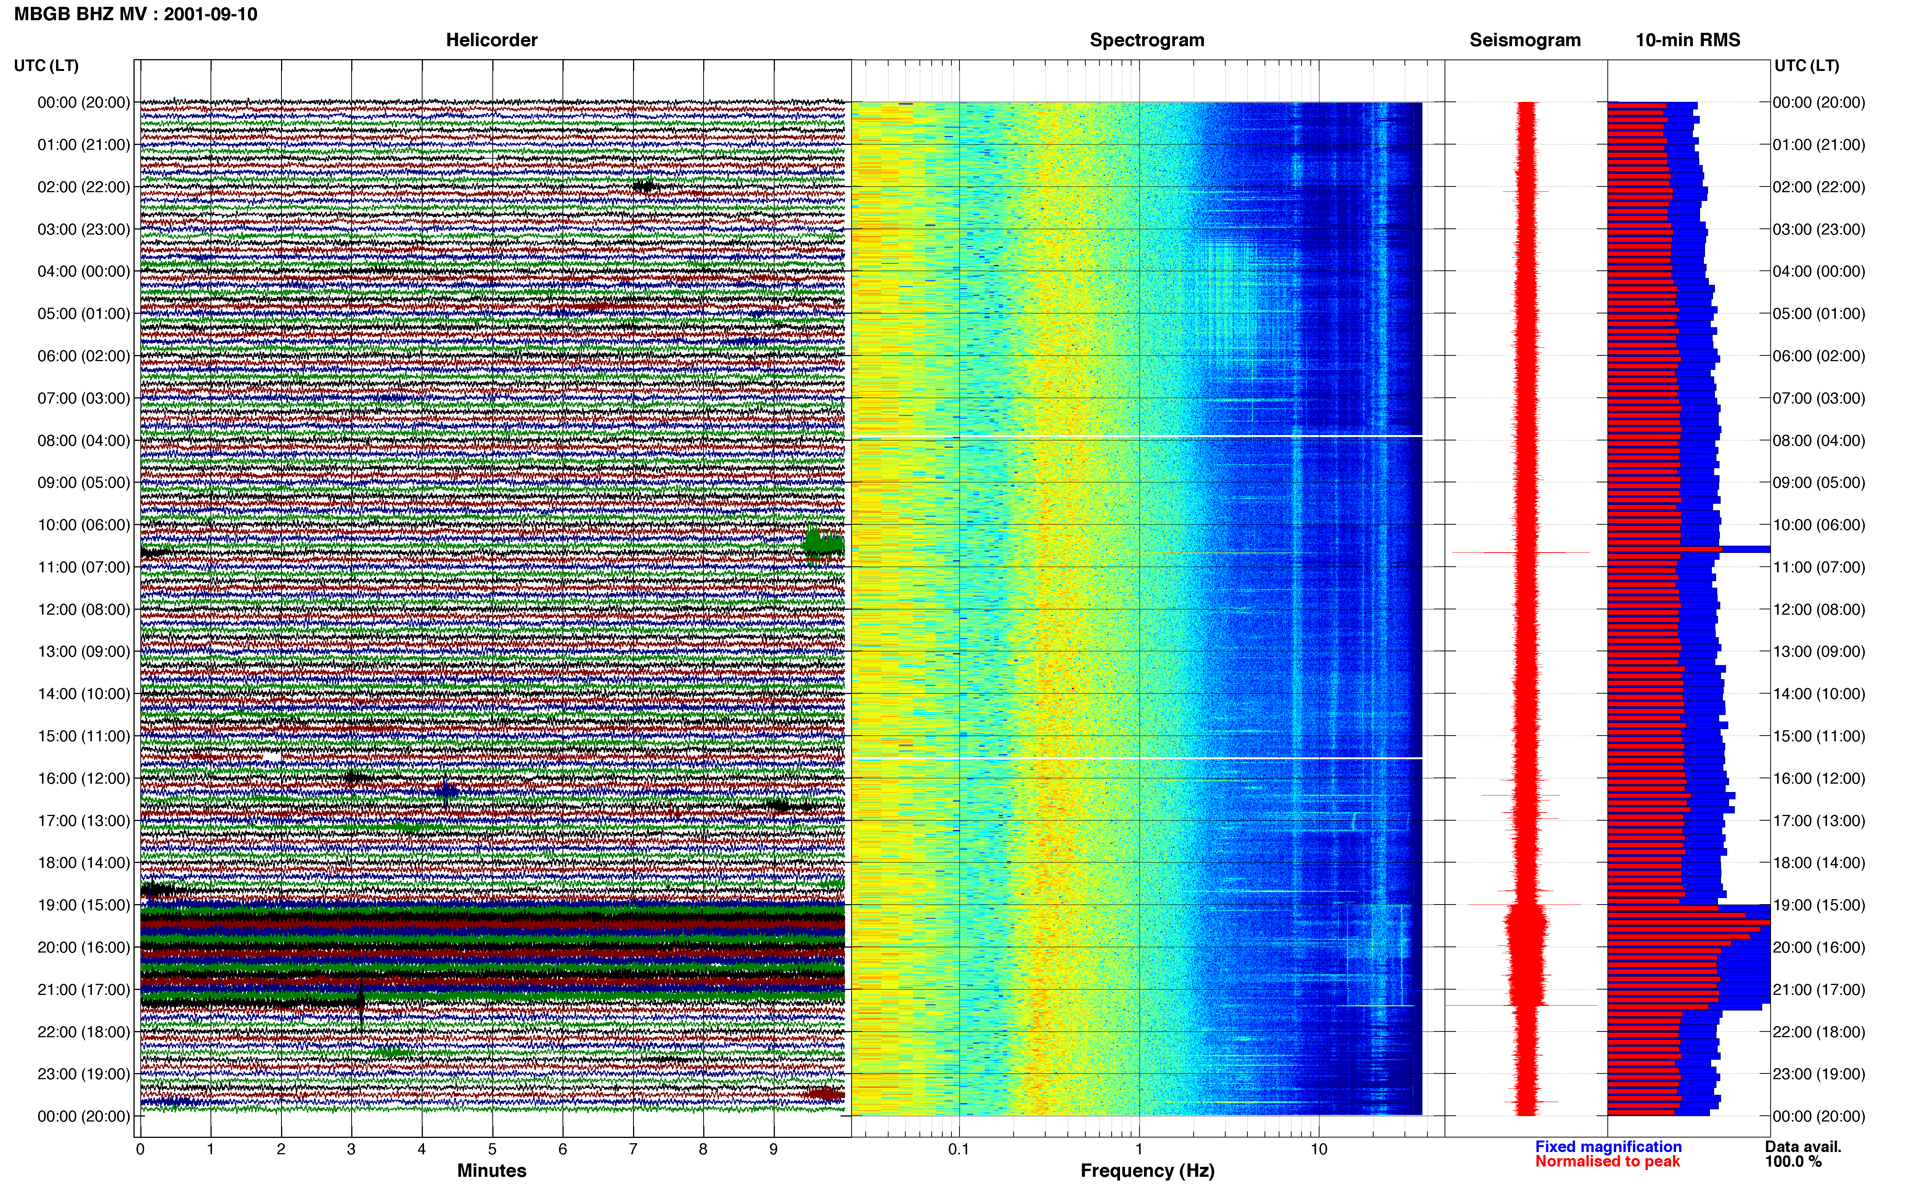This screenshot has height=1197, width=1914.
Task: Click the left time label '17:00 (13:00)'
Action: pyautogui.click(x=84, y=820)
